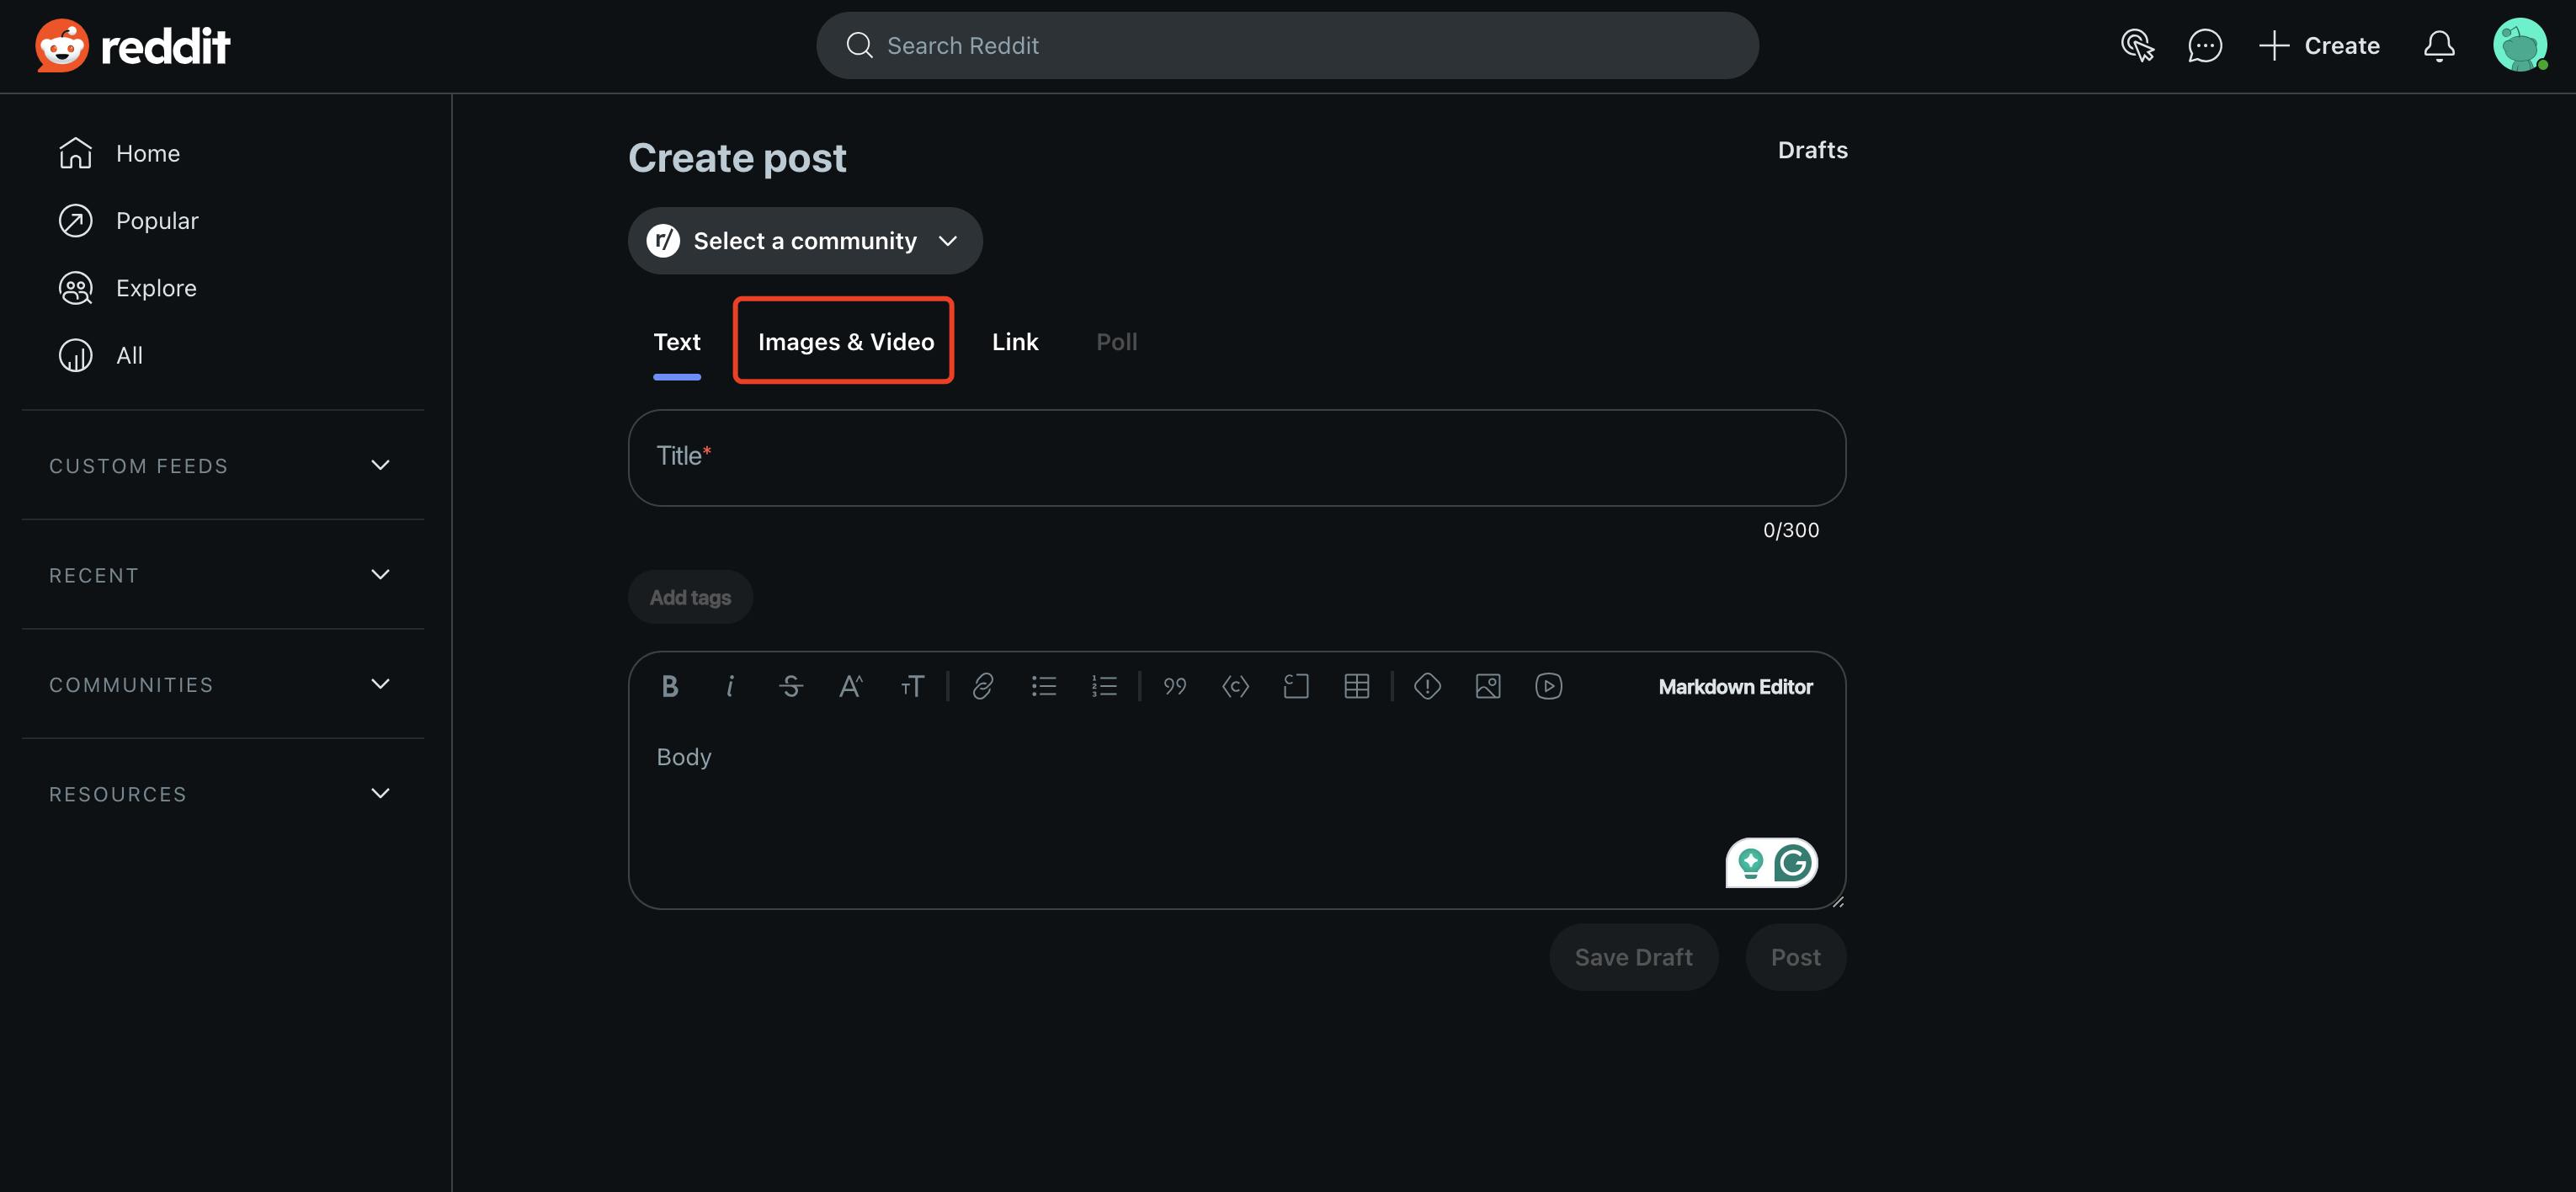Toggle italic formatting in the editor
This screenshot has width=2576, height=1192.
(730, 686)
